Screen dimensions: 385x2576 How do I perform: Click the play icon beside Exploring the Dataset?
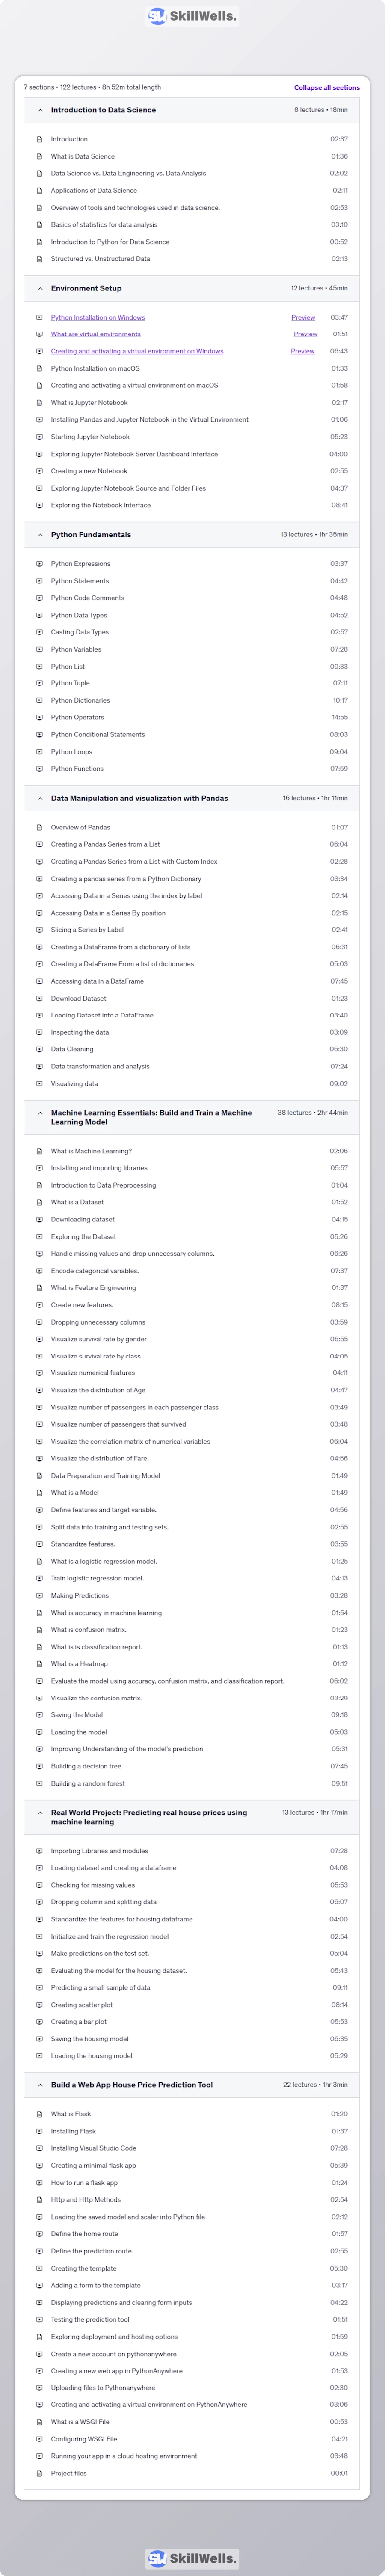click(40, 1237)
